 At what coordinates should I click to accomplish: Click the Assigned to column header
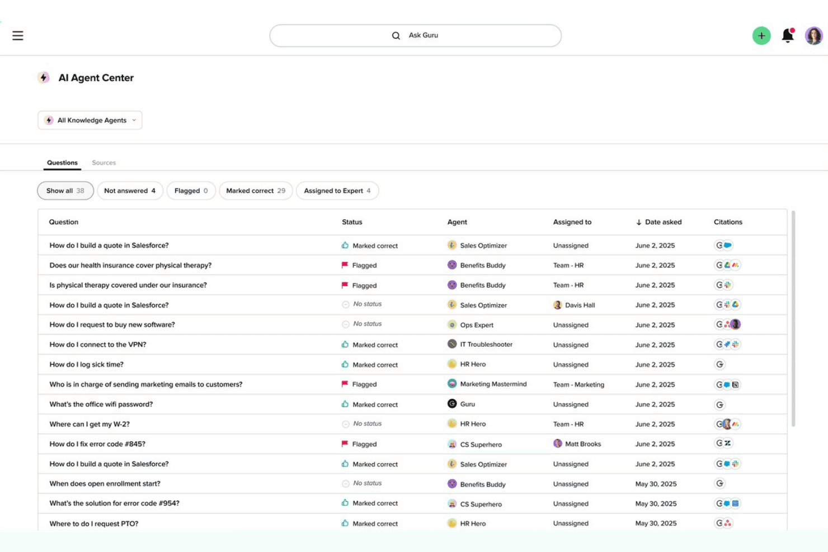coord(572,222)
